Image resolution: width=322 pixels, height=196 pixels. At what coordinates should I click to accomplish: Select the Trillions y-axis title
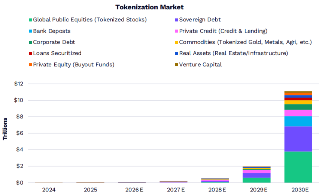(5, 129)
